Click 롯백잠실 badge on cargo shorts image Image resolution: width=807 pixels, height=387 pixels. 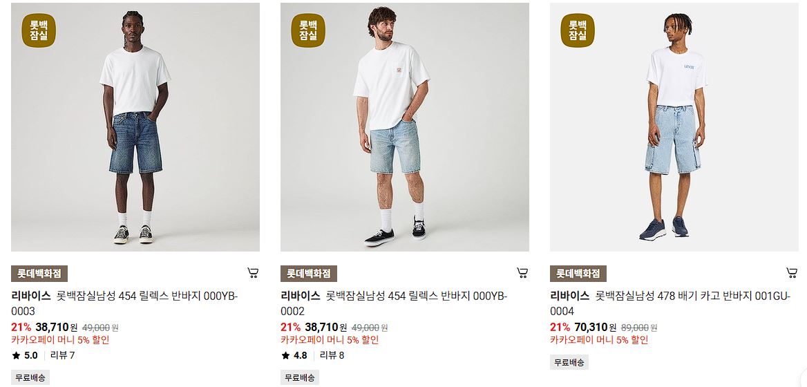pos(578,30)
